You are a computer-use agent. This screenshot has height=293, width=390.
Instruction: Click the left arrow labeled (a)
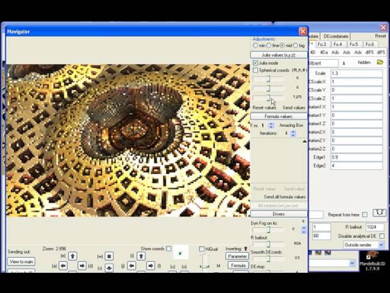63,266
